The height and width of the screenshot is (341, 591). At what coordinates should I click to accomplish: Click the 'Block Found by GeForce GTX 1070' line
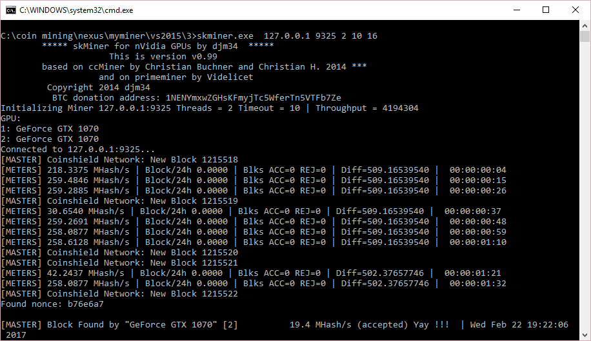tap(119, 324)
